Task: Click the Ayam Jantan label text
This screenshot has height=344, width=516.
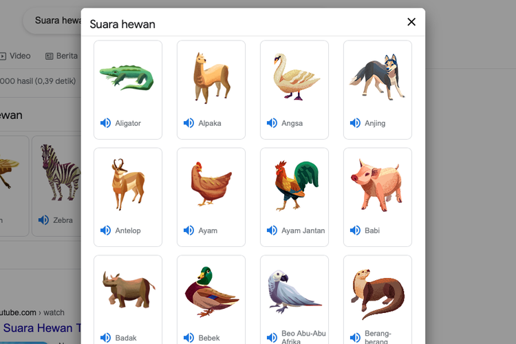Action: [x=303, y=230]
